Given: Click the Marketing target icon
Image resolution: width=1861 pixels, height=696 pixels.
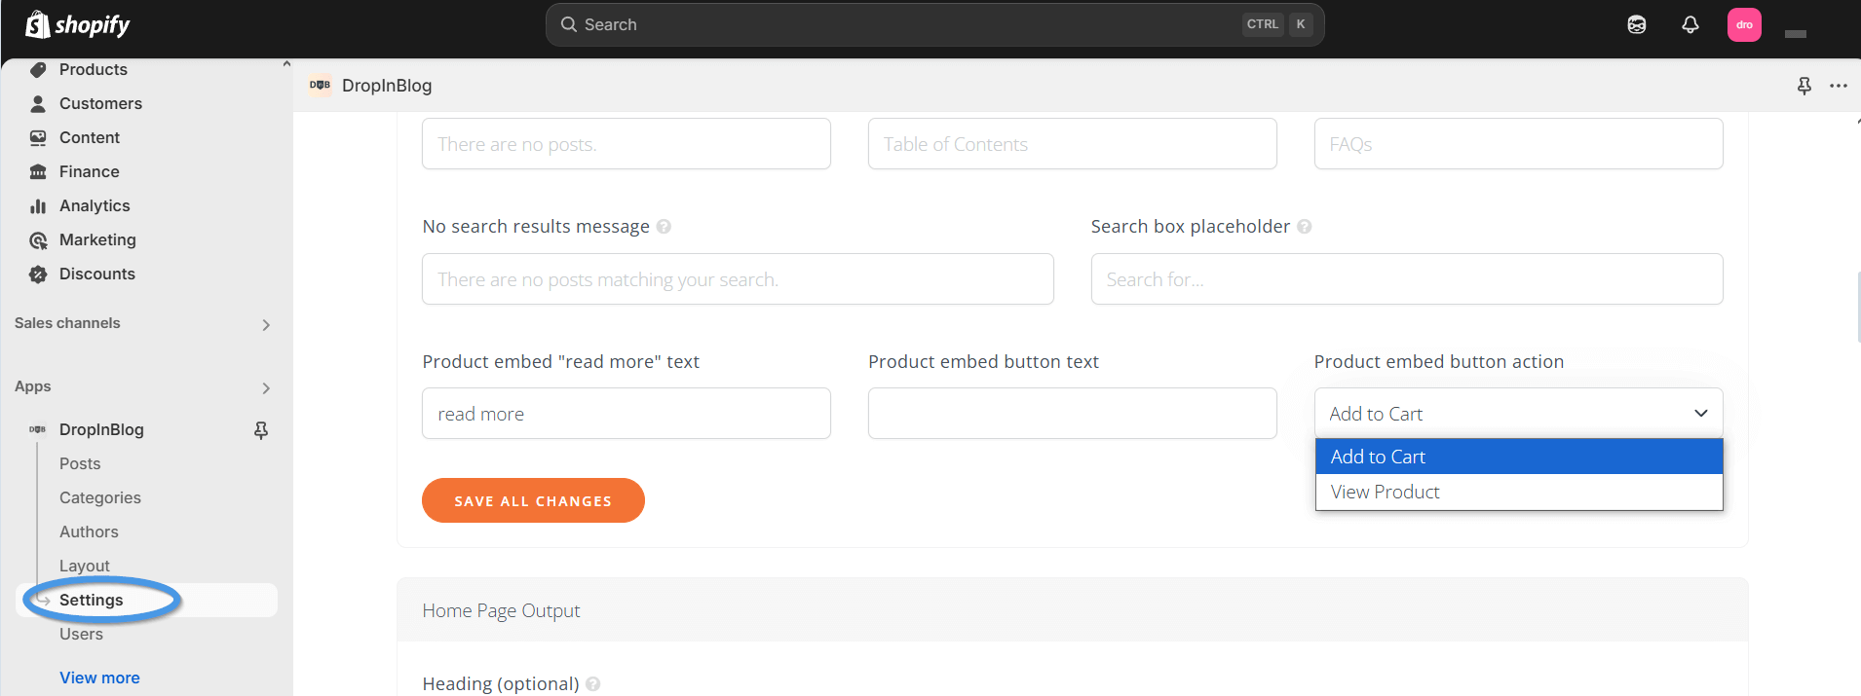Looking at the screenshot, I should [x=38, y=239].
